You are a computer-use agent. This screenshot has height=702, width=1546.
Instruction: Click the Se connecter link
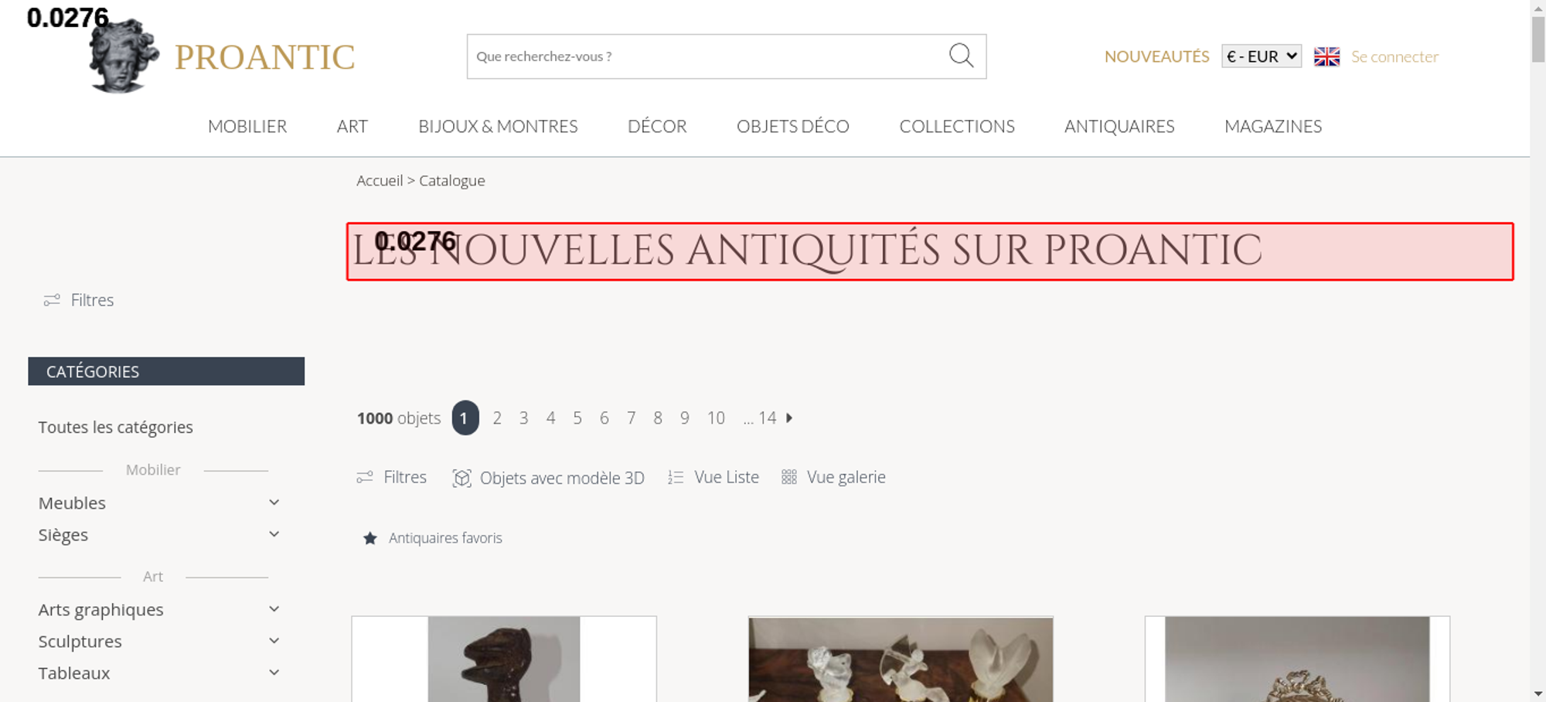[x=1394, y=56]
